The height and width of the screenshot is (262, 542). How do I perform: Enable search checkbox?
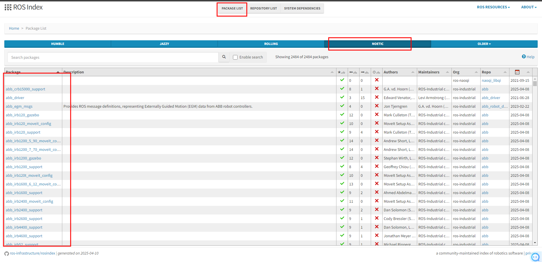coord(235,57)
